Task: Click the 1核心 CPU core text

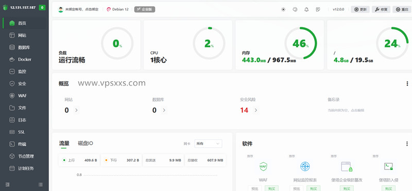Action: coord(159,60)
